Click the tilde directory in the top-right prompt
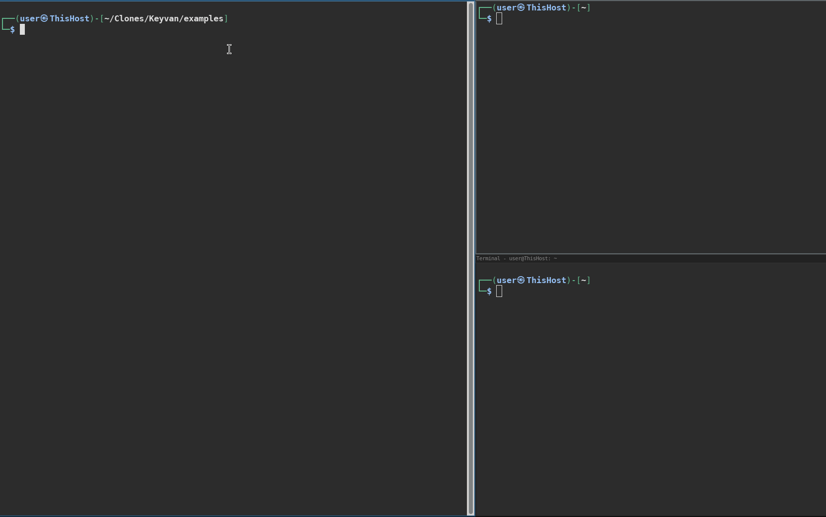Image resolution: width=826 pixels, height=517 pixels. 584,8
